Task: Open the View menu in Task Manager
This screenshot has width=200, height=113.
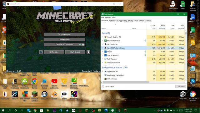Action: pyautogui.click(x=114, y=18)
